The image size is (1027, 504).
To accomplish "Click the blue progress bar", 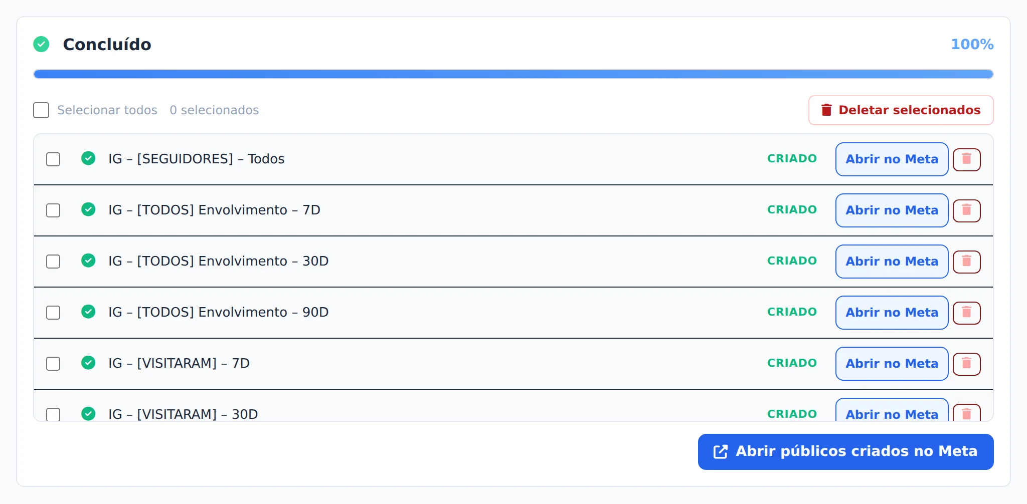I will 513,74.
